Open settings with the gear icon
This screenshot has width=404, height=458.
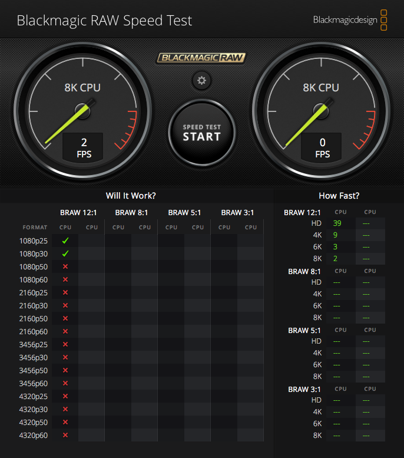tap(201, 80)
